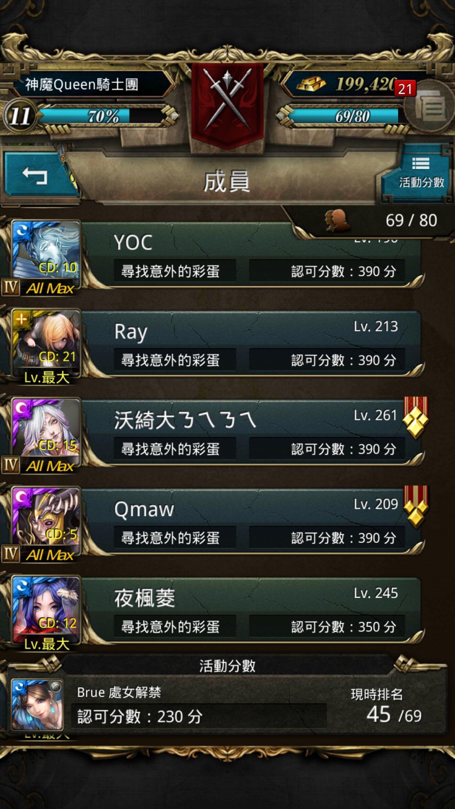Viewport: 455px width, 809px height.
Task: Open Ray member row
Action: pyautogui.click(x=251, y=343)
